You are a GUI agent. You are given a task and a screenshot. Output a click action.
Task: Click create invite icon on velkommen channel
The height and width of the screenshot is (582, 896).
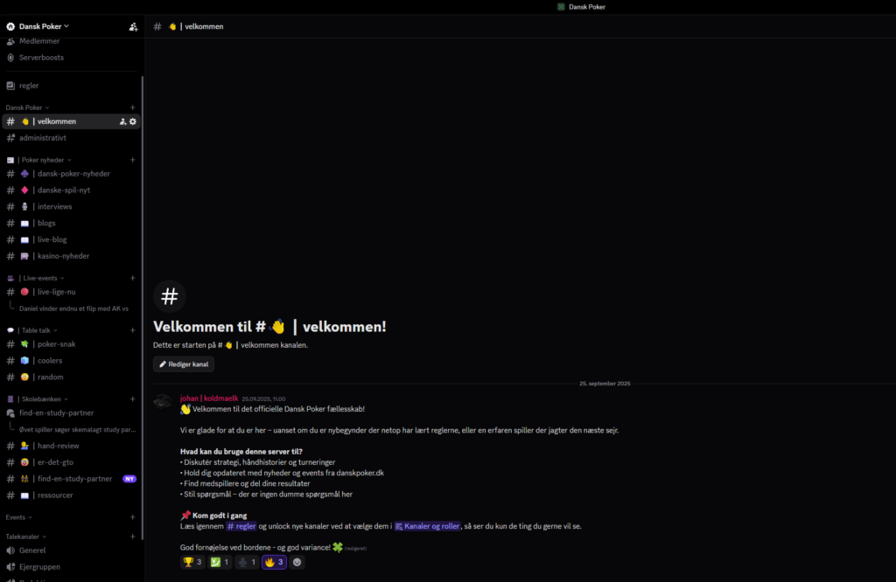tap(122, 121)
